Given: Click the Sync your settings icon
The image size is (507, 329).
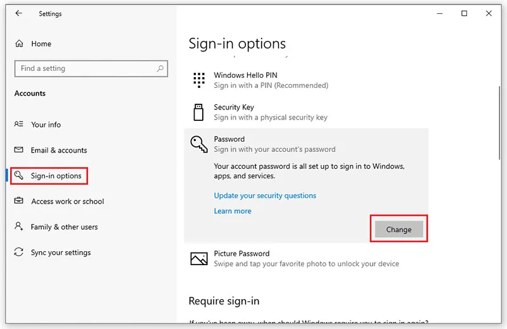Looking at the screenshot, I should pos(19,252).
